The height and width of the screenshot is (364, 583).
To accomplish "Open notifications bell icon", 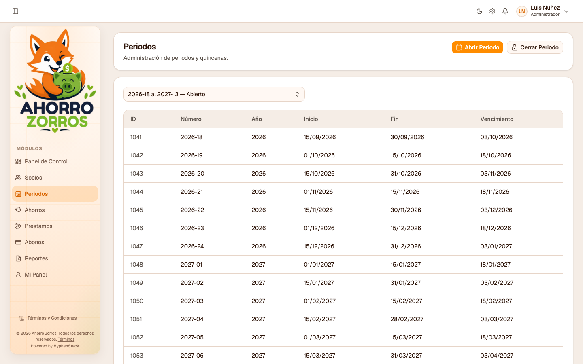I will point(505,11).
